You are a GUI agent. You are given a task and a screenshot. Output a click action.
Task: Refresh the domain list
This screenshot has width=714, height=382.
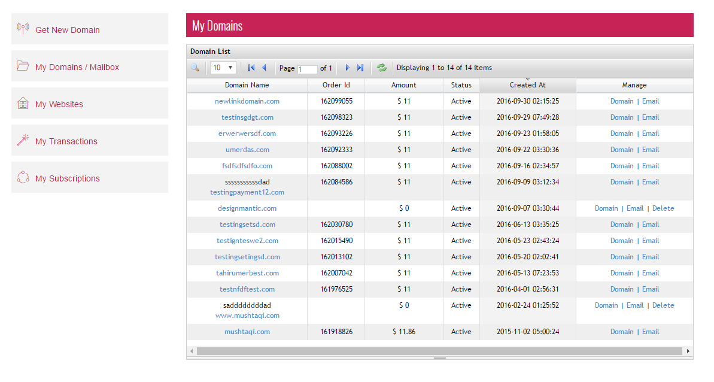pos(381,68)
